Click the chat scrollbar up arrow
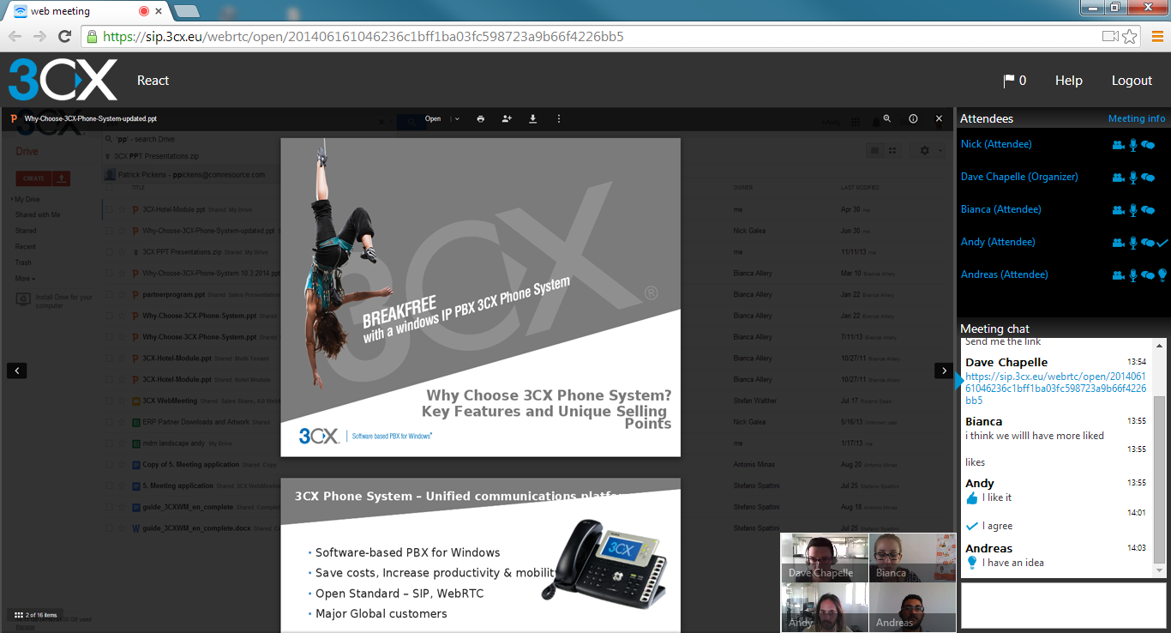This screenshot has width=1171, height=633. [x=1161, y=345]
